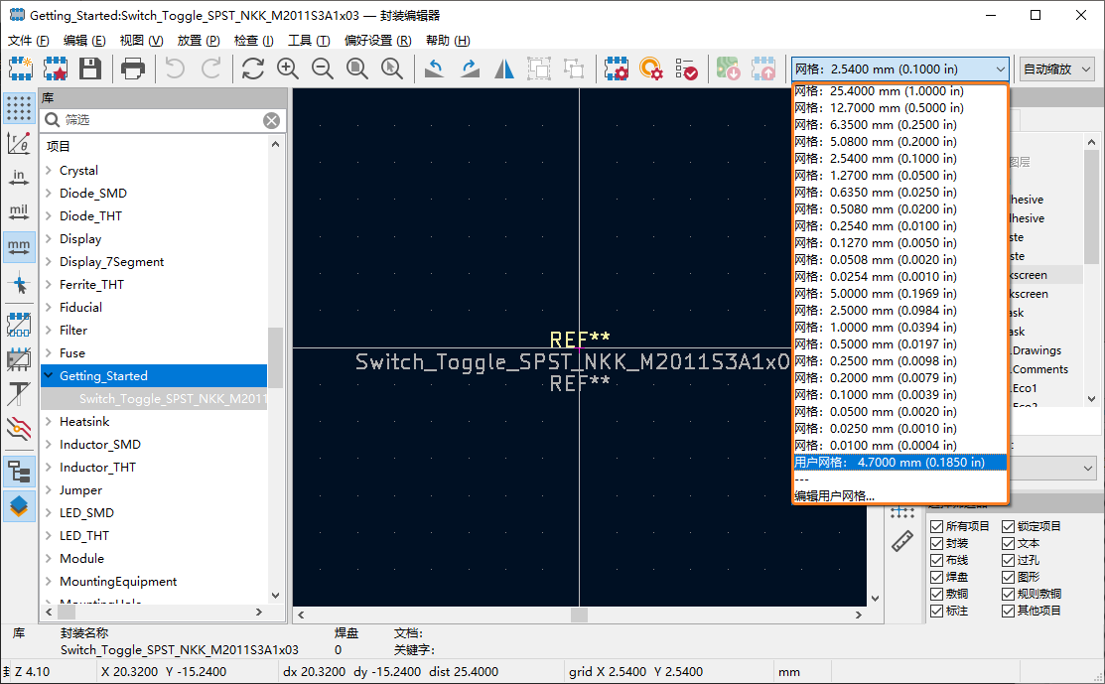The height and width of the screenshot is (684, 1105).
Task: Click the zoom to fit icon
Action: coord(357,69)
